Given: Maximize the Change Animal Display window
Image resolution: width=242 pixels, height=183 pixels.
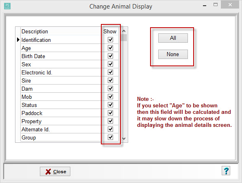Looking at the screenshot, I should (x=216, y=4).
